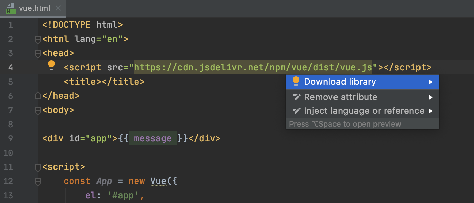This screenshot has height=203, width=474.
Task: Click the closing script tag on line 4
Action: (x=408, y=67)
